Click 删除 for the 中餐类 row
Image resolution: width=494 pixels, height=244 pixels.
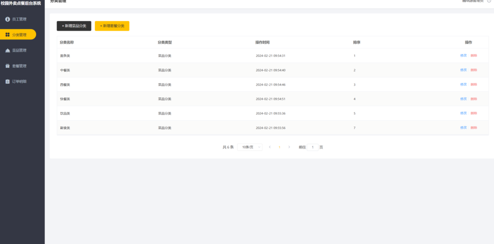474,70
